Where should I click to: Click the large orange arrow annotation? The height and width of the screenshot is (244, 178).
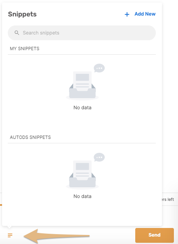point(56,236)
